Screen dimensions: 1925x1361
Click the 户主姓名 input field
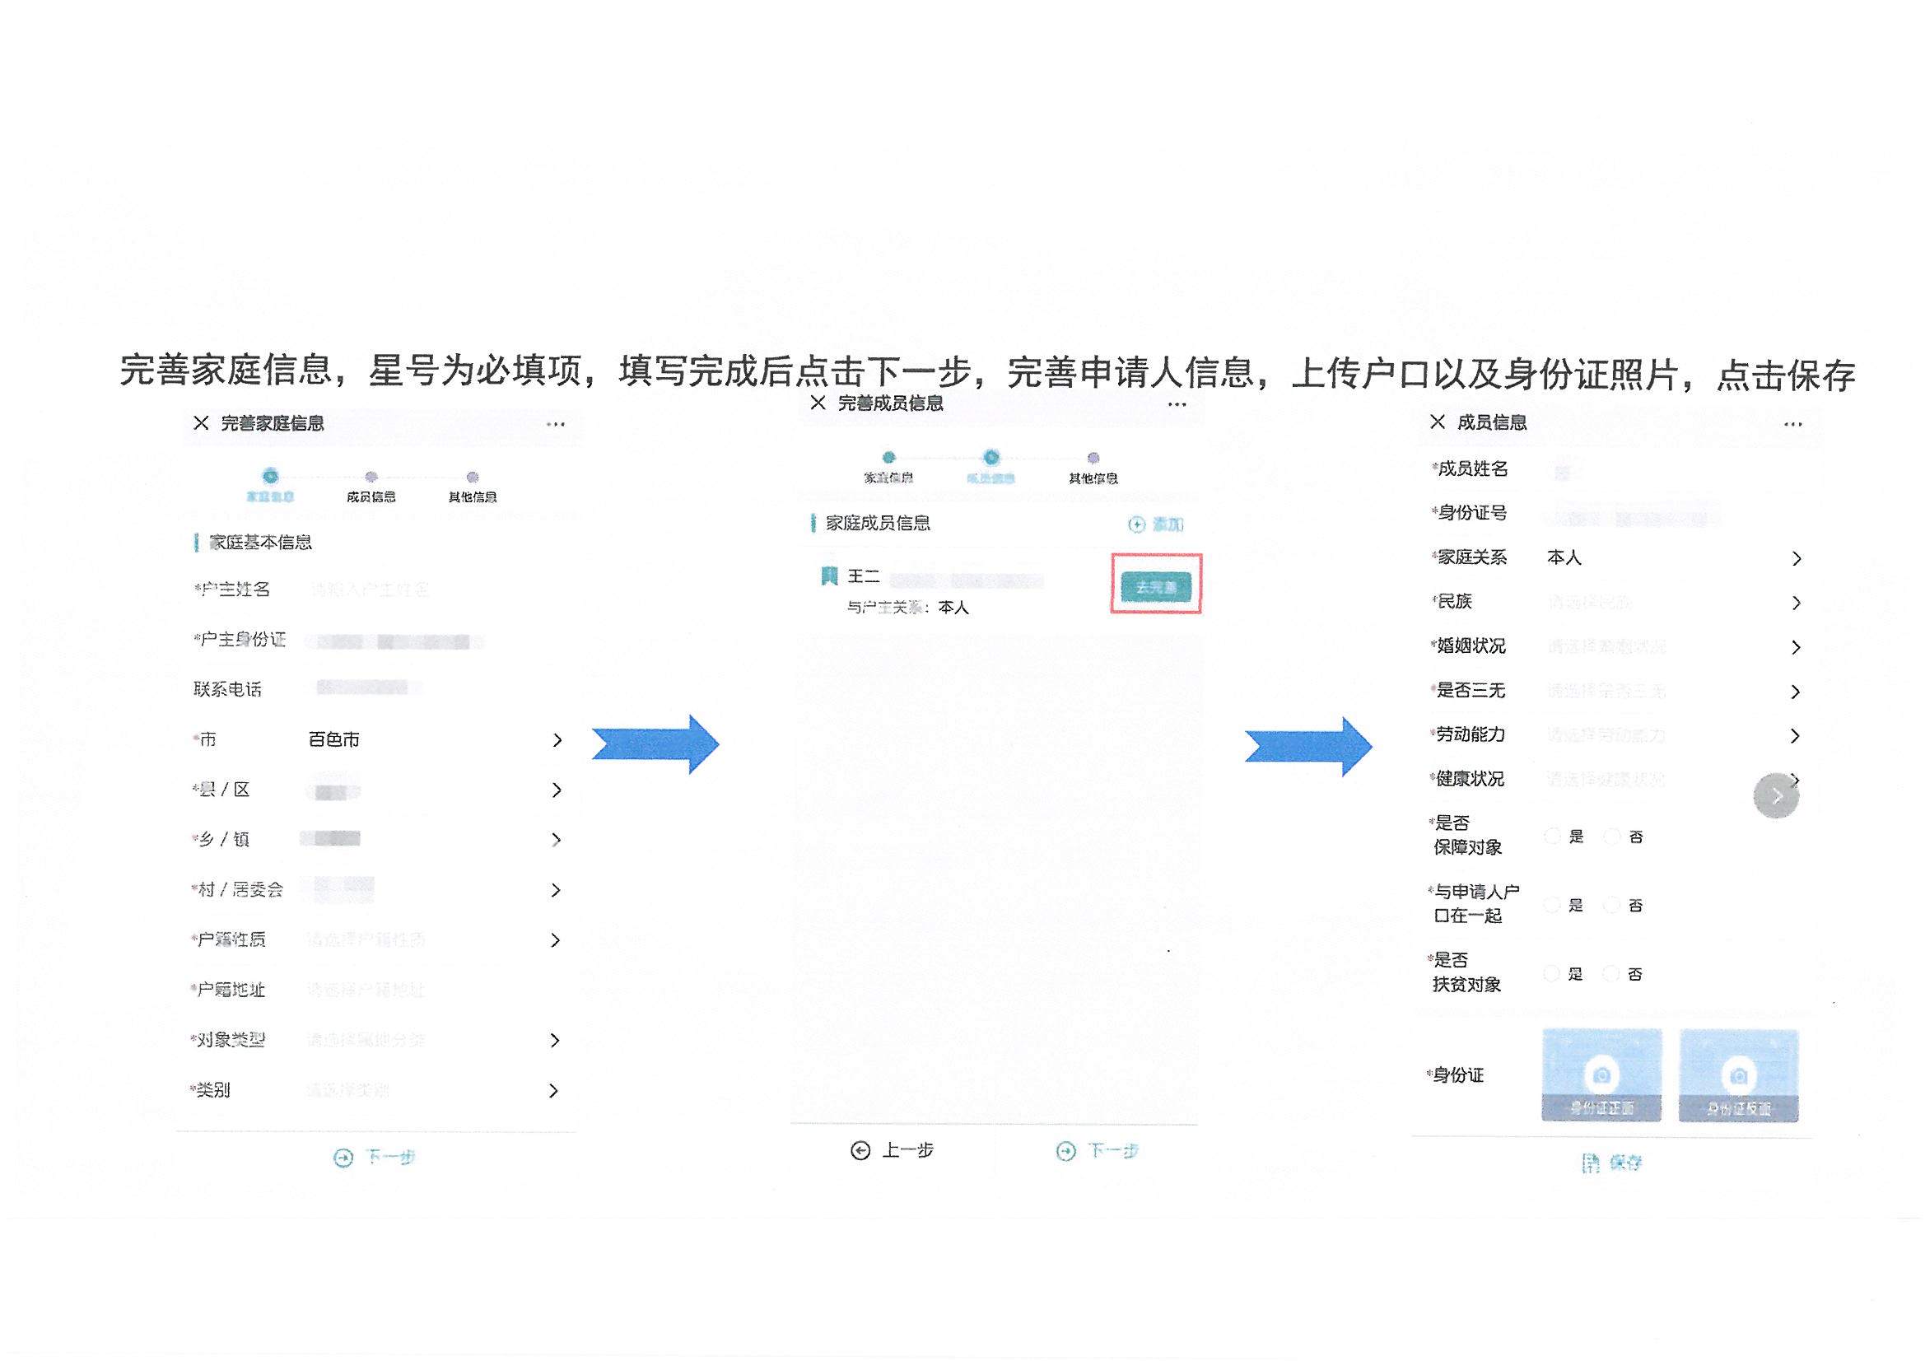[369, 590]
